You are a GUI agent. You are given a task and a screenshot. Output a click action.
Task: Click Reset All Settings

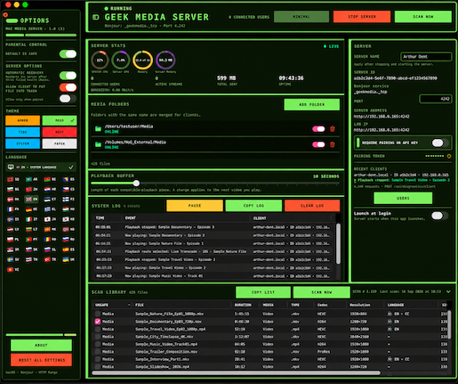(41, 360)
